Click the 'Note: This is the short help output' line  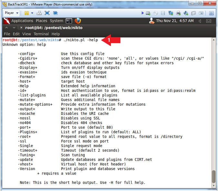pos(82,183)
